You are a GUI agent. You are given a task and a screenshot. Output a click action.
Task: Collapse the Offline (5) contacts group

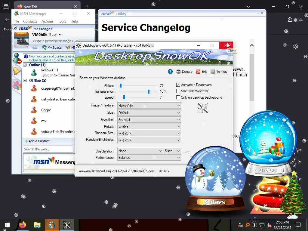pos(25,80)
